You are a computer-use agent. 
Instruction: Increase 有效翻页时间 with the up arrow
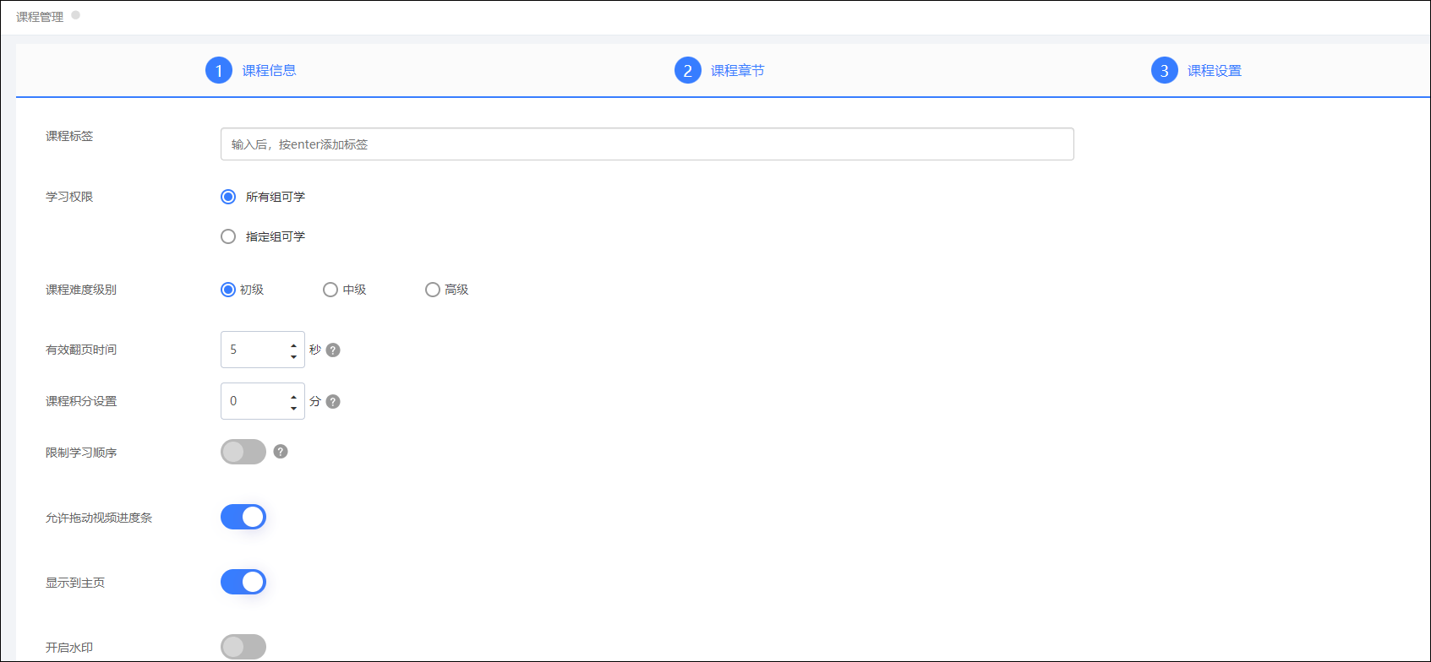pos(293,345)
